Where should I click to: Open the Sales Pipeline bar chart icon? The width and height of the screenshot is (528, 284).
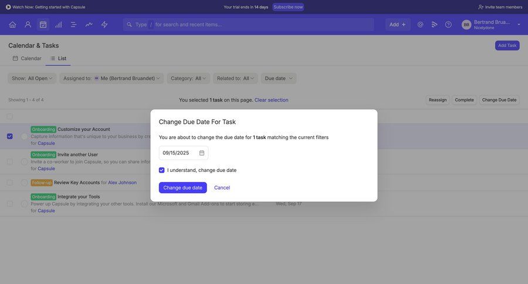click(x=58, y=25)
